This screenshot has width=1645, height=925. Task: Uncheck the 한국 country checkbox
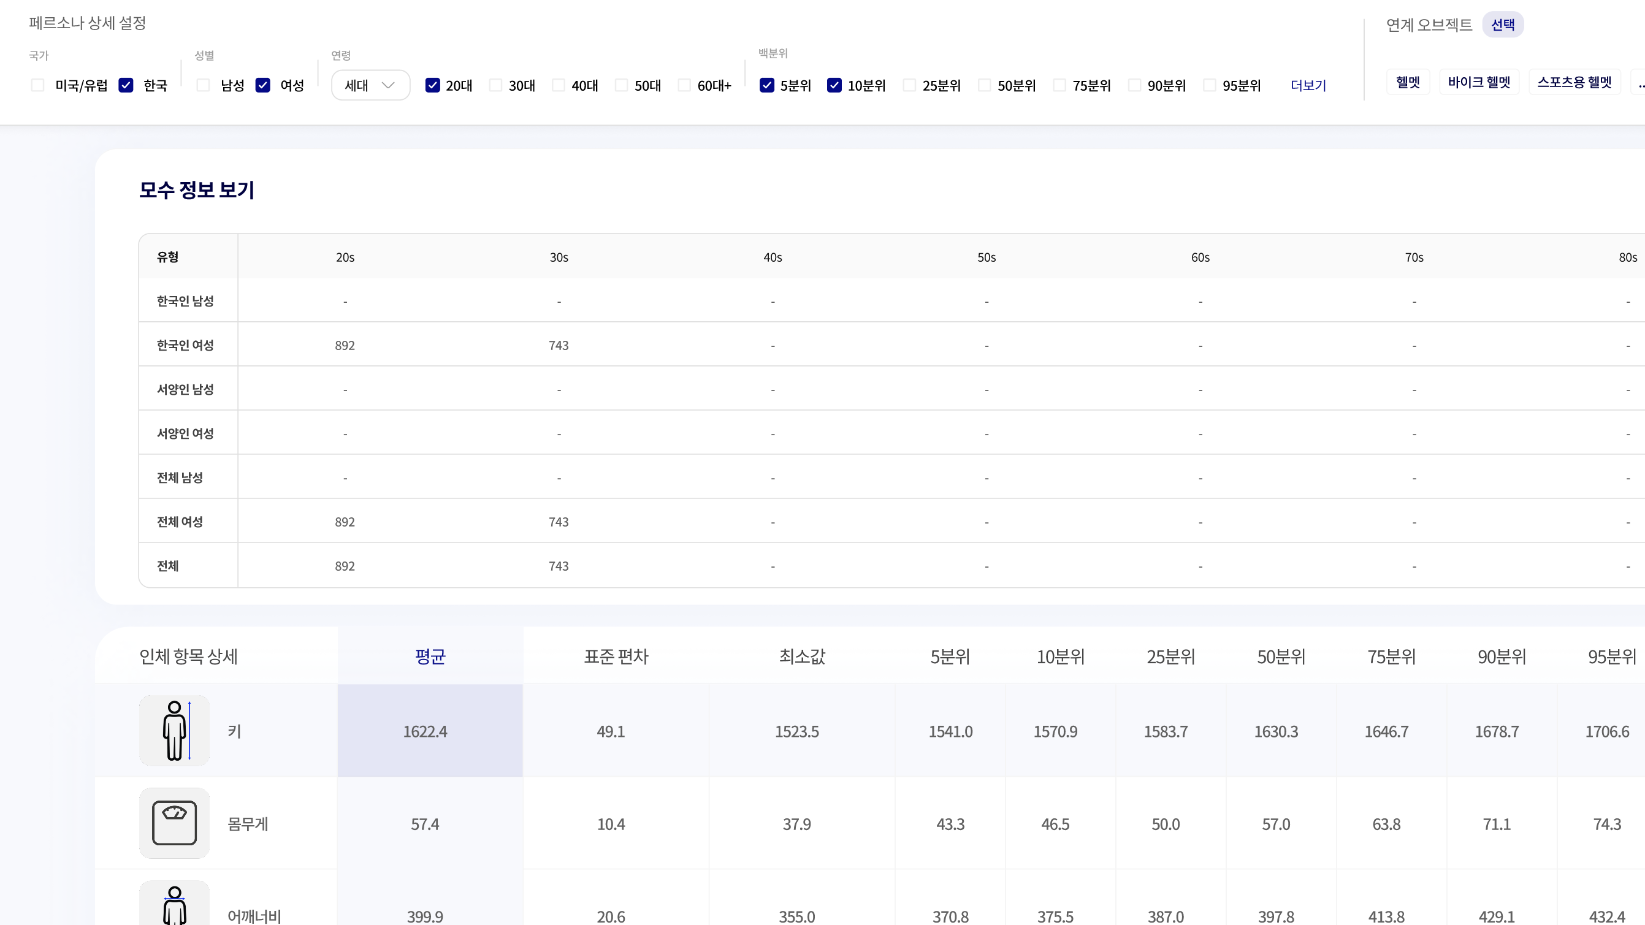coord(126,85)
